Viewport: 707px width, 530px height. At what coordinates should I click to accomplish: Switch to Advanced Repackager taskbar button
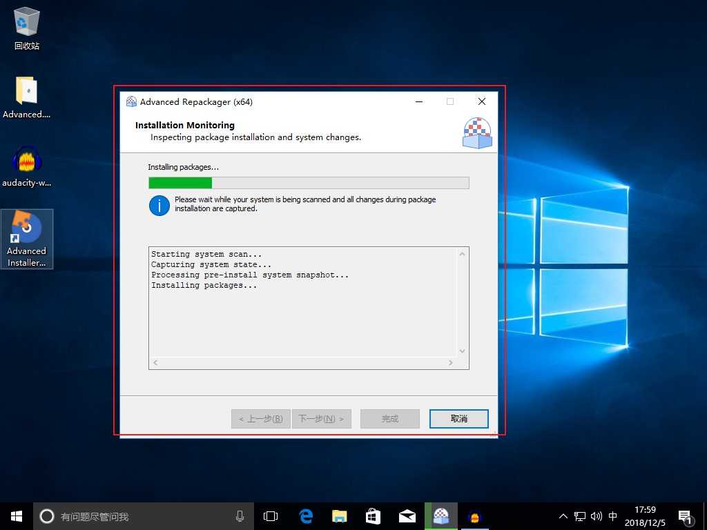point(441,516)
